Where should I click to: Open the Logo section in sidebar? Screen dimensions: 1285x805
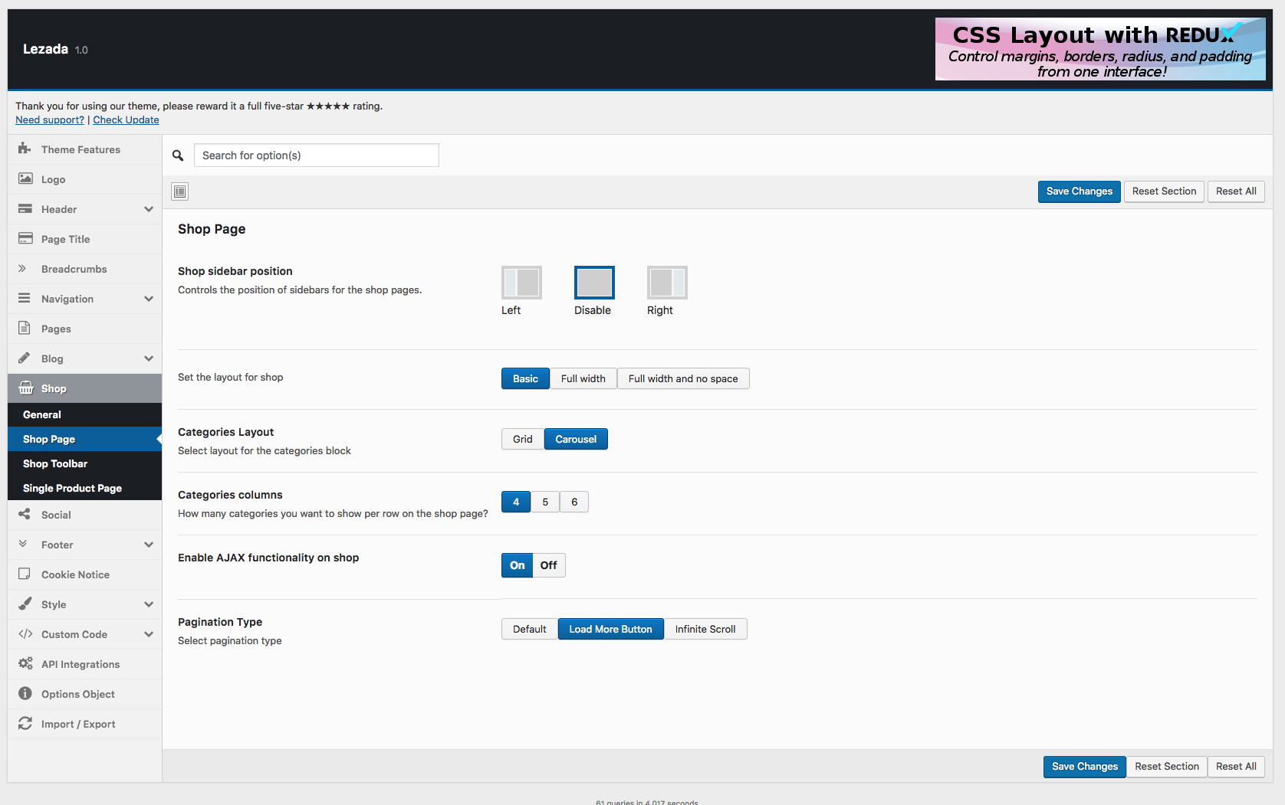[x=53, y=179]
